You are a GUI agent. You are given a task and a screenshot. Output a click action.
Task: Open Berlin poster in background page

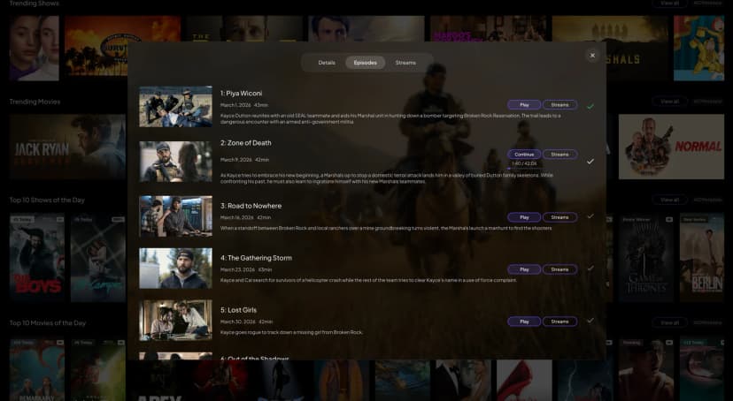[702, 258]
